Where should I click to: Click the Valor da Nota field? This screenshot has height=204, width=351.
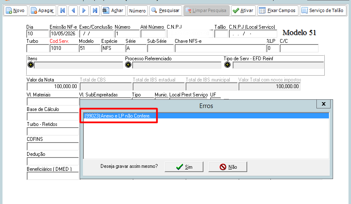(x=53, y=86)
